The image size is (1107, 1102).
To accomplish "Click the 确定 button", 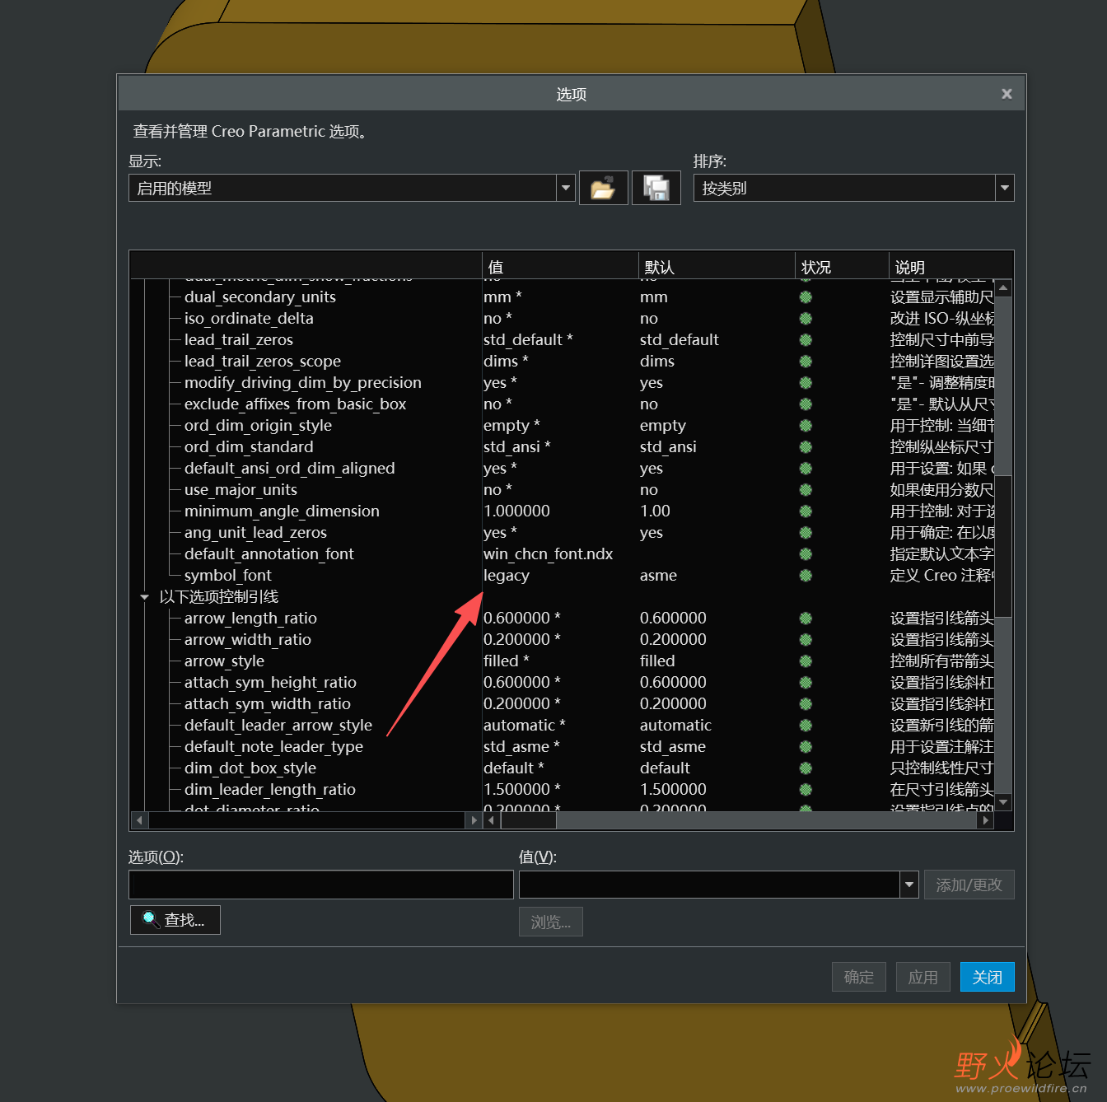I will pyautogui.click(x=859, y=978).
